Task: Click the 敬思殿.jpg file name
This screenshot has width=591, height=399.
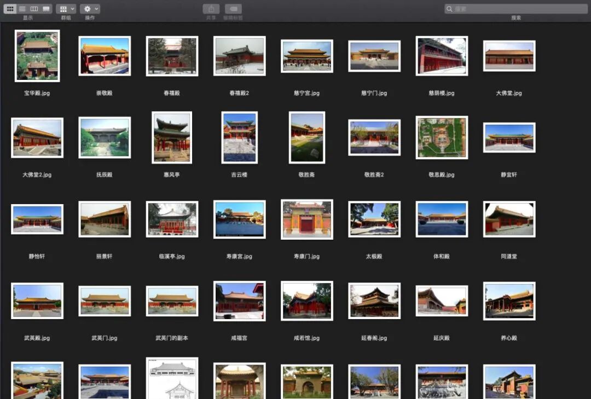Action: 442,175
